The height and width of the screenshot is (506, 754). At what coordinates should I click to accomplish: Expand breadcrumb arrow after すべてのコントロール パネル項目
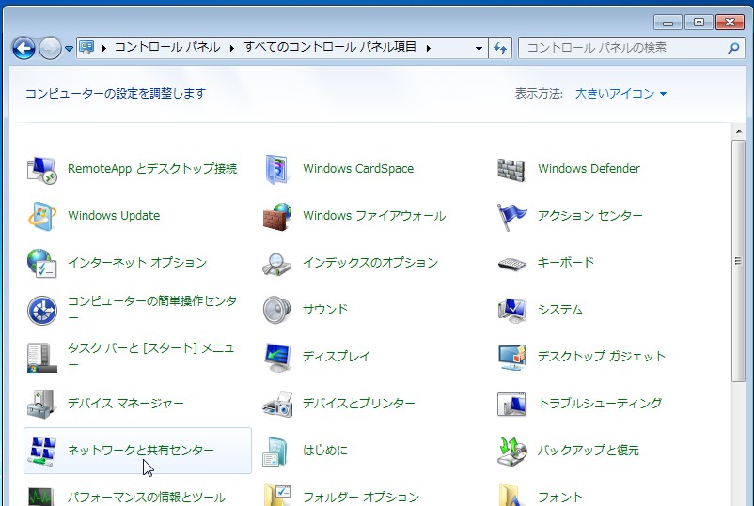coord(429,48)
